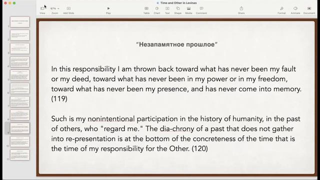Close the Keynote window with red button
This screenshot has height=180, width=320.
[x=5, y=3]
